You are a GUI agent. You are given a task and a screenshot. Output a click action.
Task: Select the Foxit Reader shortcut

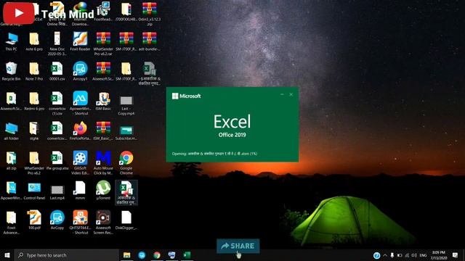tap(80, 42)
